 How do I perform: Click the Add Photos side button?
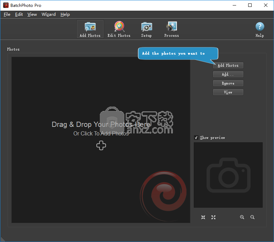click(228, 65)
